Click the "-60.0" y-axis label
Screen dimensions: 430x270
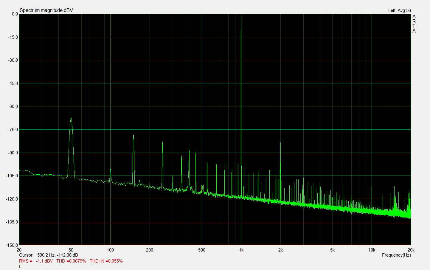point(13,106)
